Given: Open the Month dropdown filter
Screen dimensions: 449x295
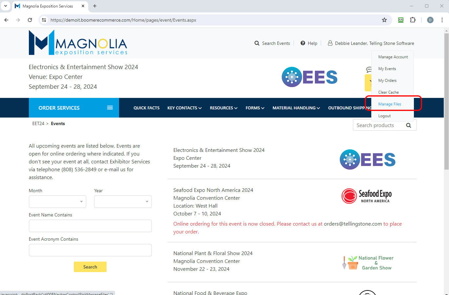Looking at the screenshot, I should click(57, 202).
